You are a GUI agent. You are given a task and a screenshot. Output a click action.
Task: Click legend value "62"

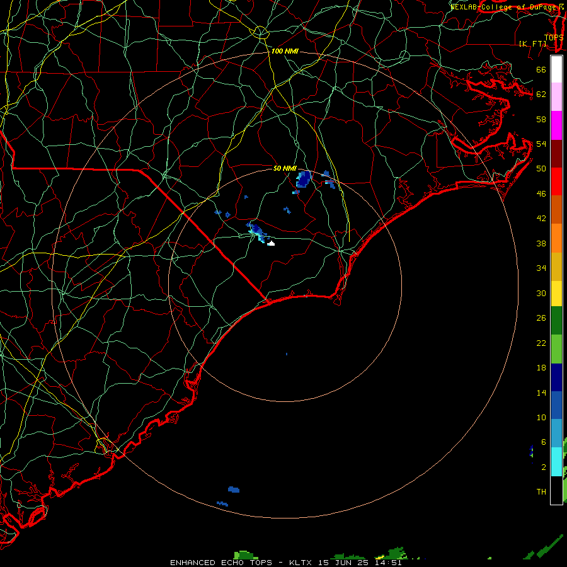pyautogui.click(x=541, y=94)
